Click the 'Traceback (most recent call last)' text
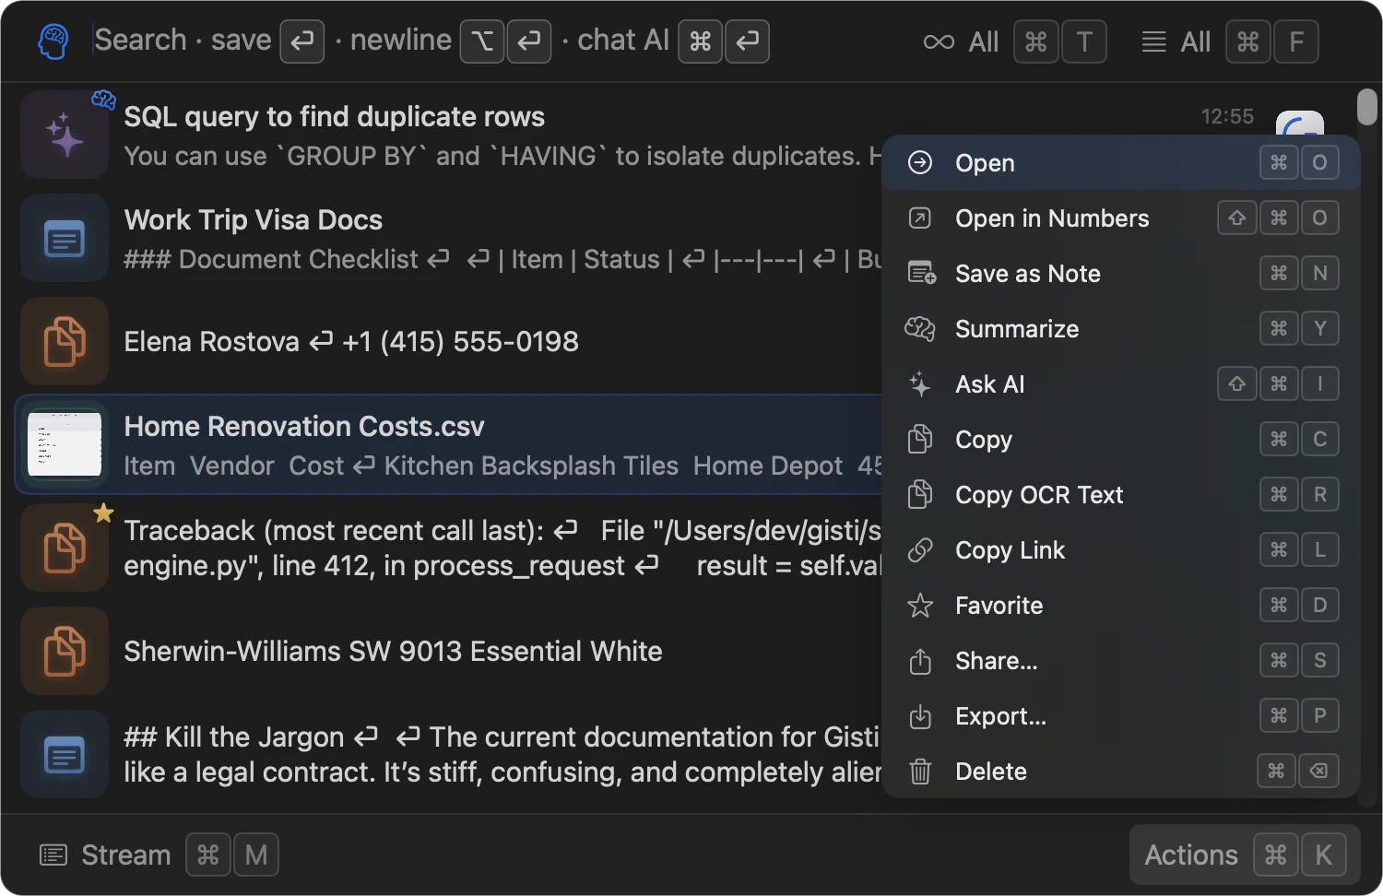Image resolution: width=1383 pixels, height=896 pixels. tap(334, 531)
